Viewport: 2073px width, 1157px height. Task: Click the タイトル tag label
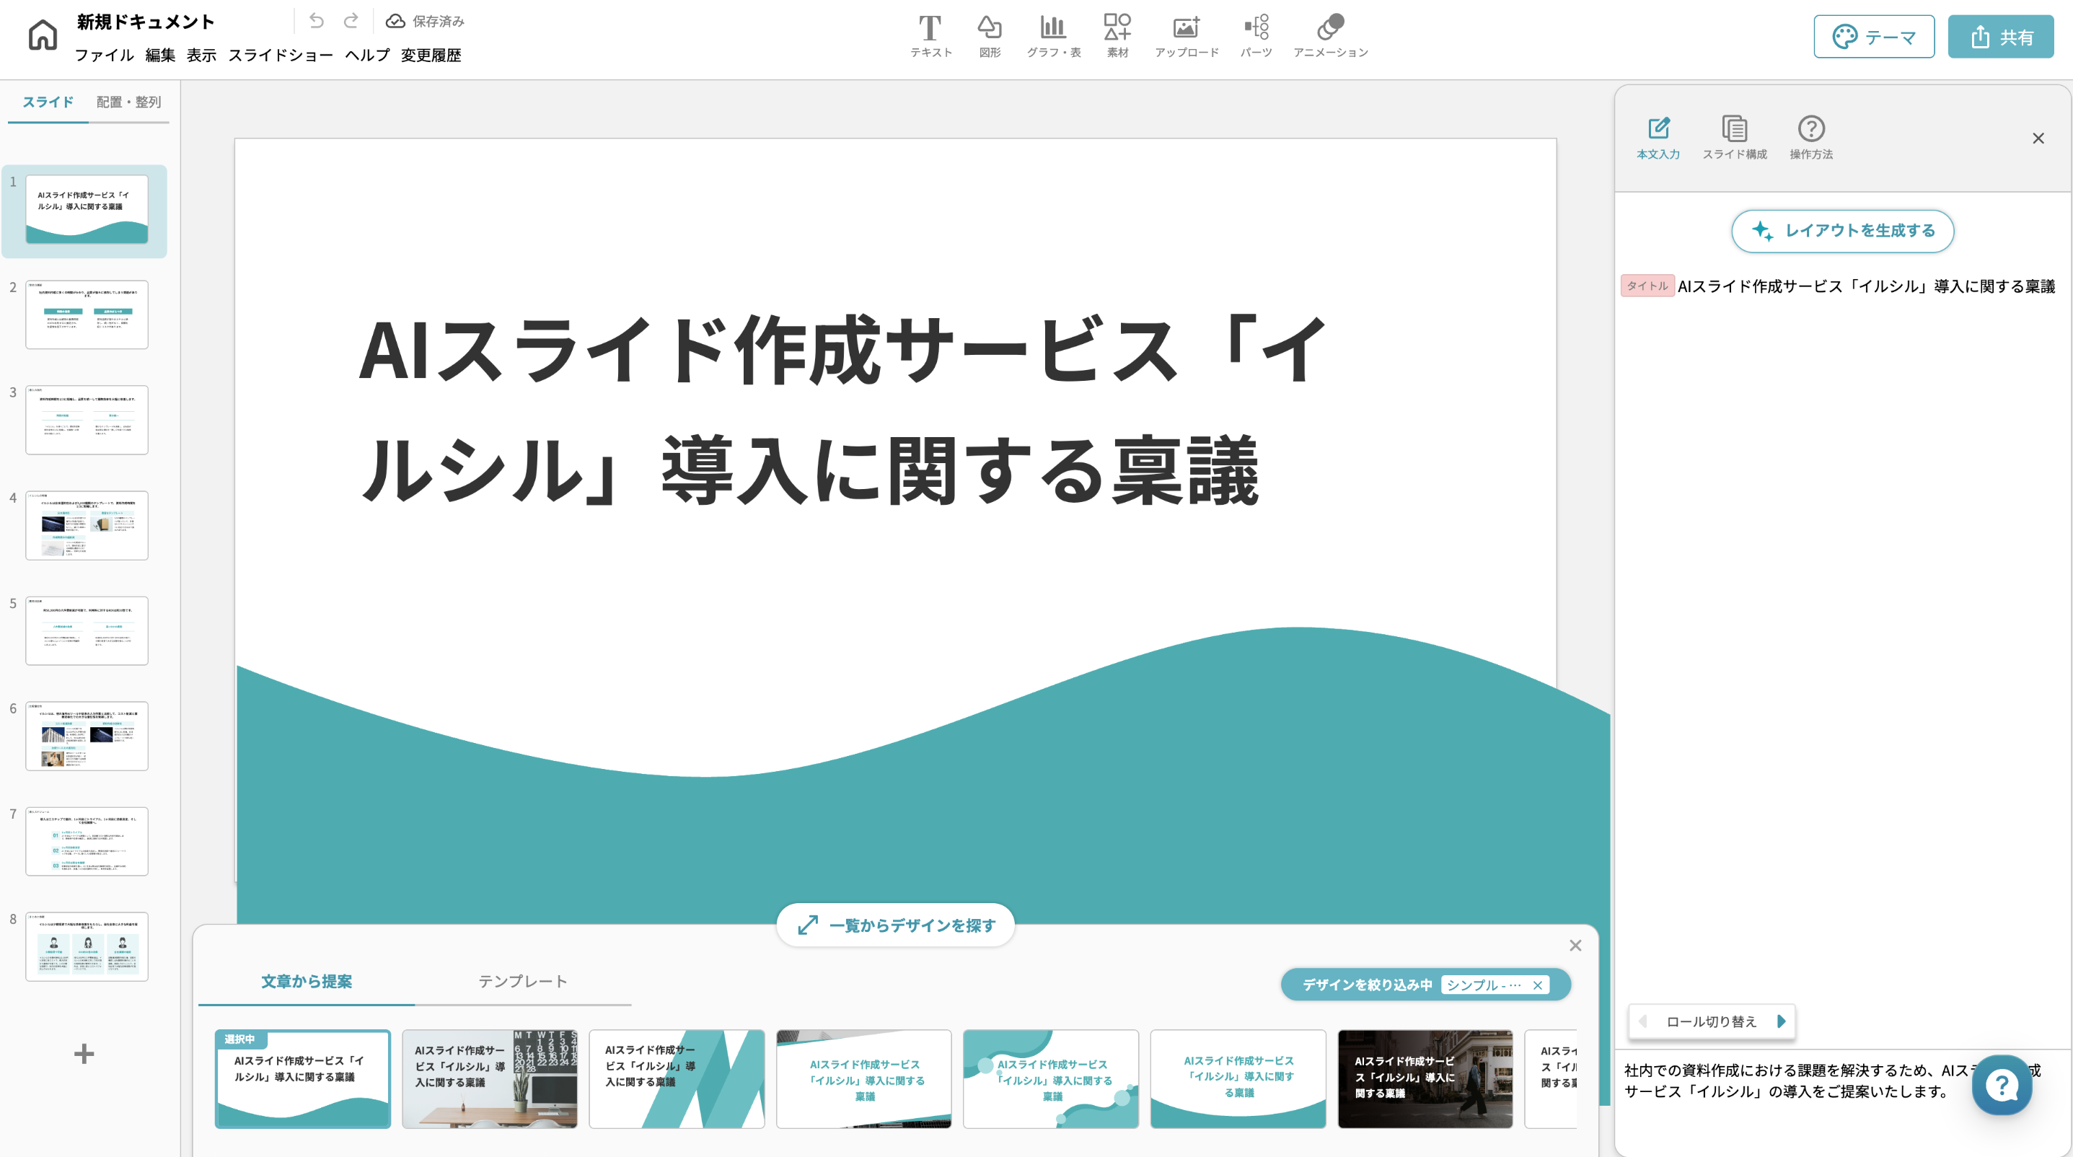1647,286
